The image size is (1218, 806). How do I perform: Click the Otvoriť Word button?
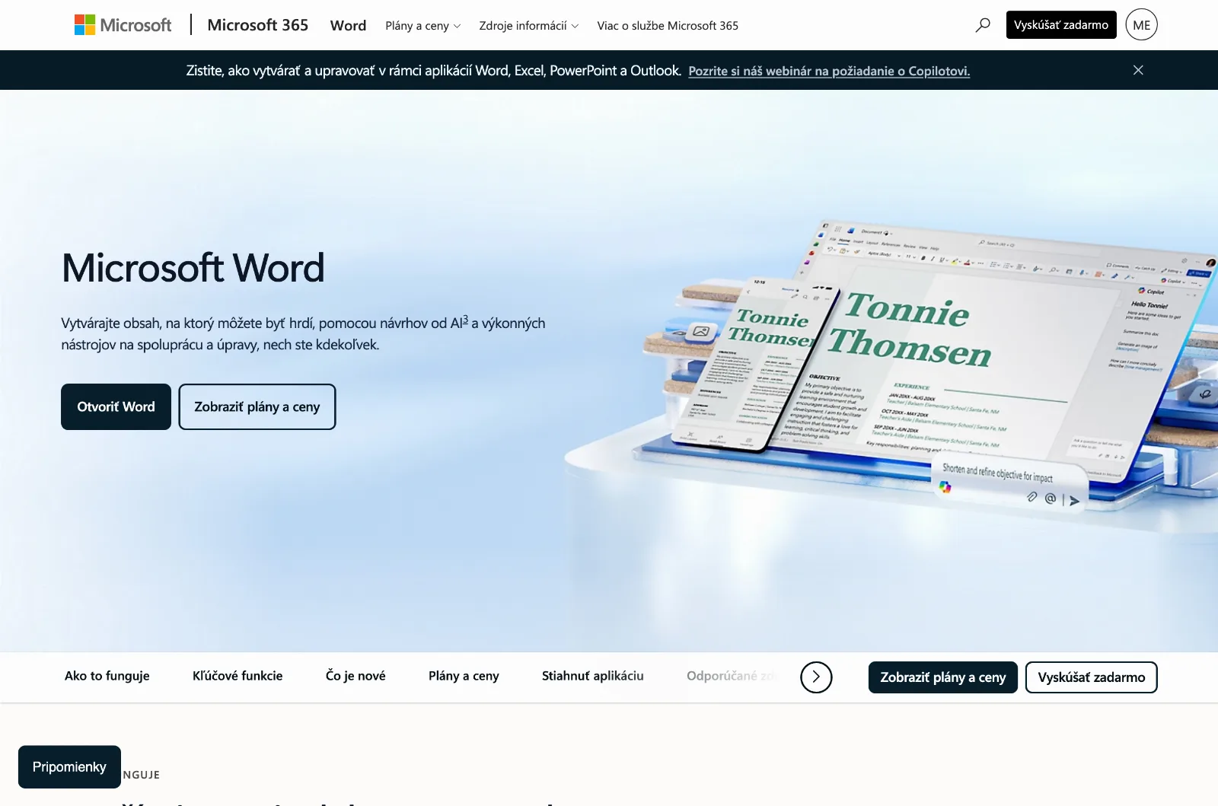click(x=116, y=406)
